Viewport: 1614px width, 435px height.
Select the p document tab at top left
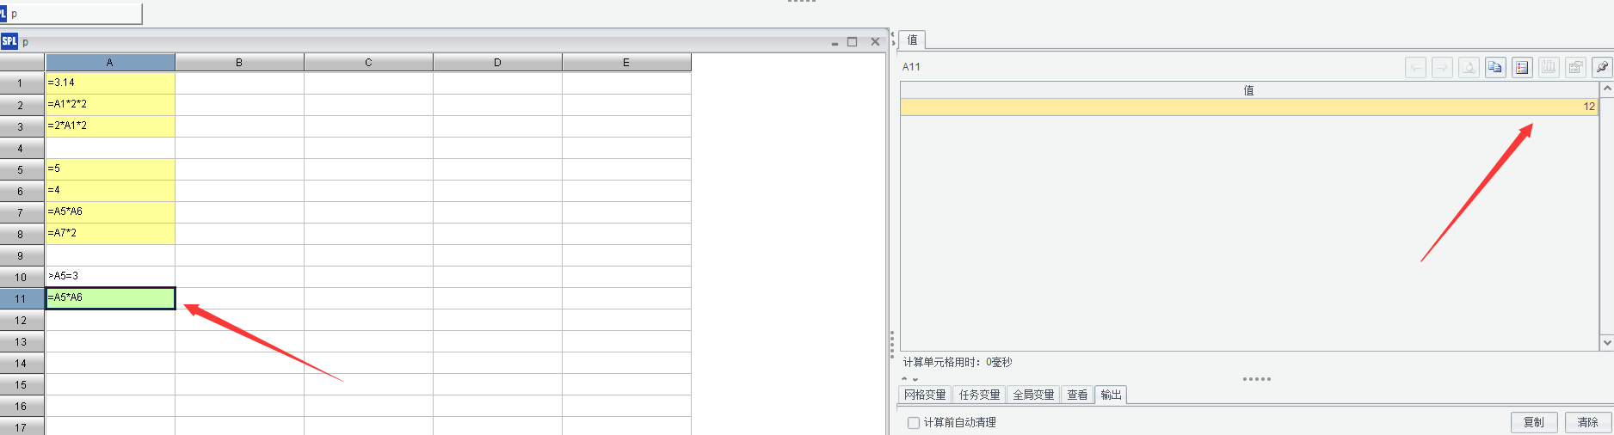coord(71,14)
